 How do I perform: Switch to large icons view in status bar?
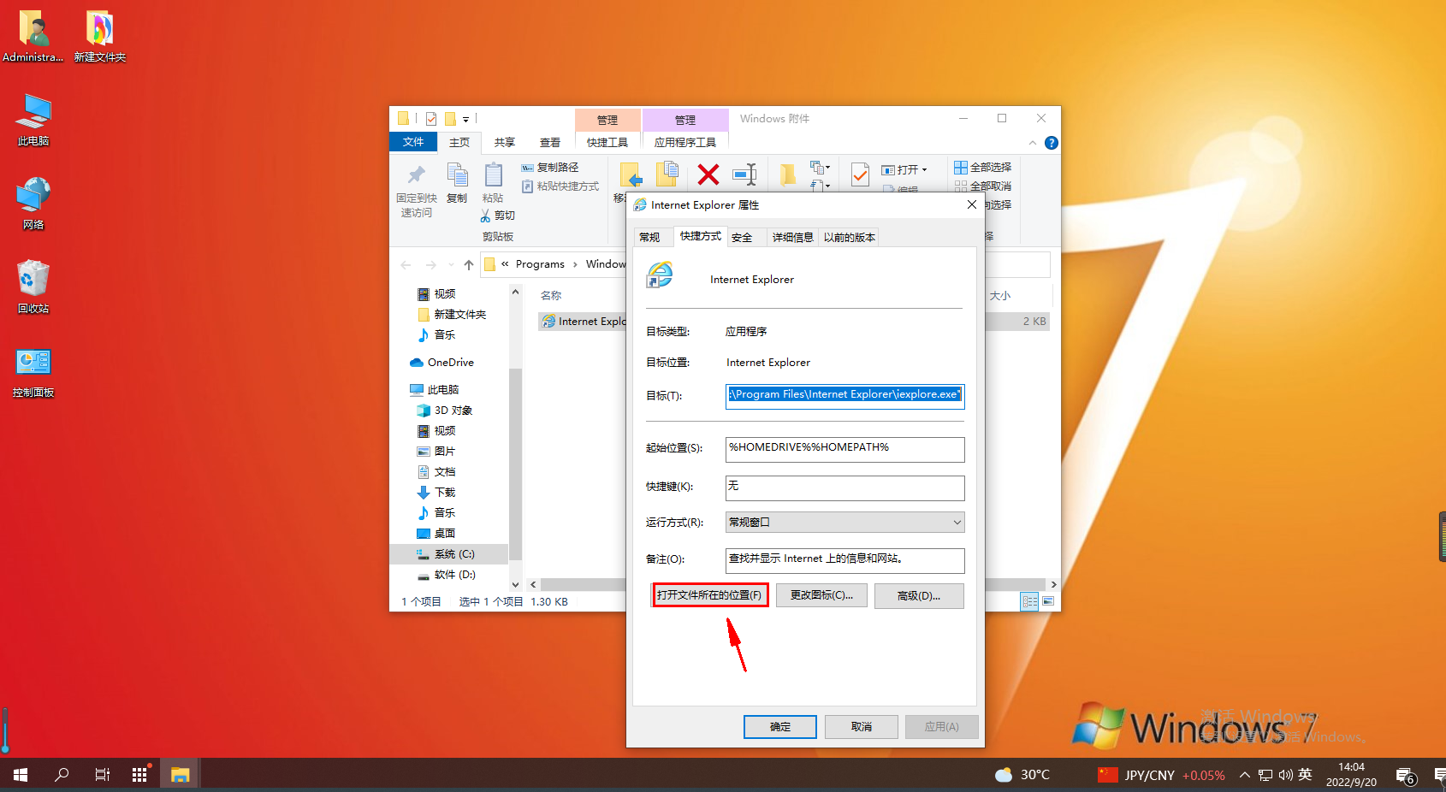point(1048,601)
